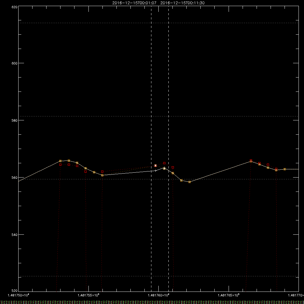The width and height of the screenshot is (304, 304).
Task: Click the x-axis label 1.481760×10⁹
Action: click(159, 295)
